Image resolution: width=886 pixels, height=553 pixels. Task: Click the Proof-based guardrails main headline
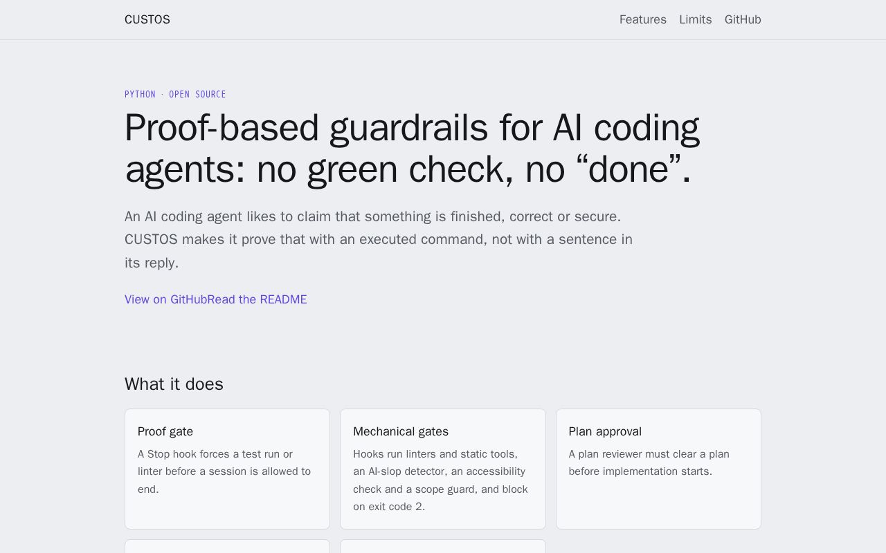point(413,148)
